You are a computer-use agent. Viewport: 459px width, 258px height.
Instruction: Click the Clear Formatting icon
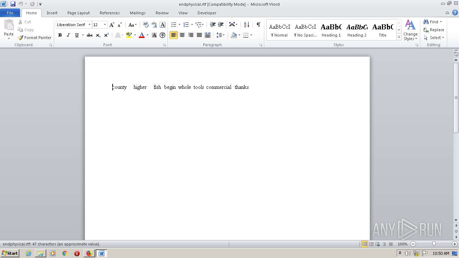point(146,25)
